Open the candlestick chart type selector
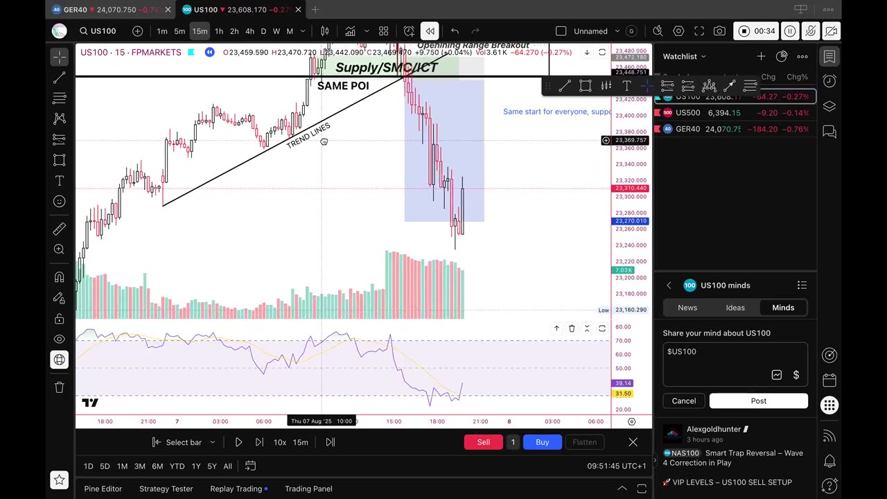The image size is (887, 499). click(x=325, y=31)
